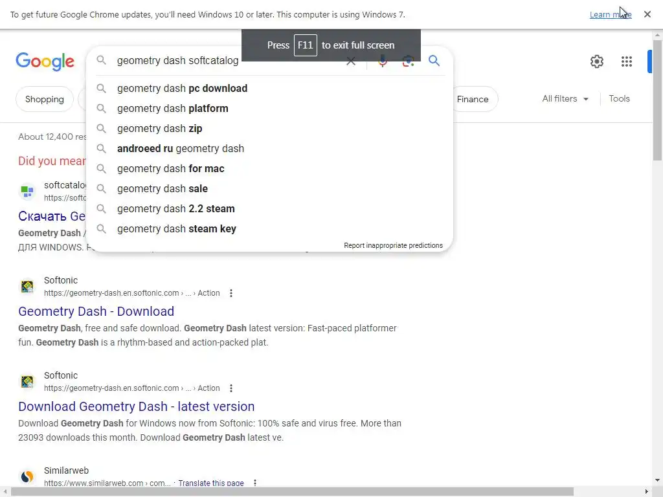Image resolution: width=663 pixels, height=497 pixels.
Task: Open more options for Similarweb result
Action: coord(255,483)
